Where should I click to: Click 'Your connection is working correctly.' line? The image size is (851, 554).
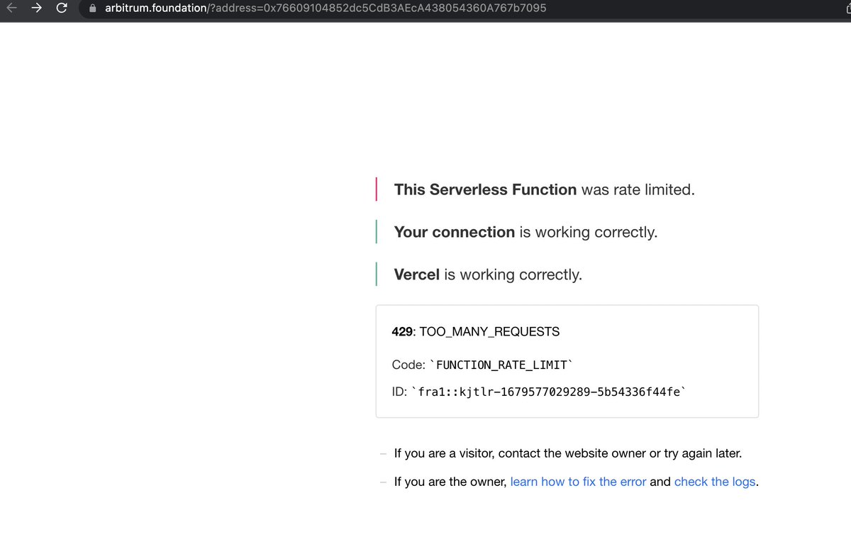click(525, 232)
